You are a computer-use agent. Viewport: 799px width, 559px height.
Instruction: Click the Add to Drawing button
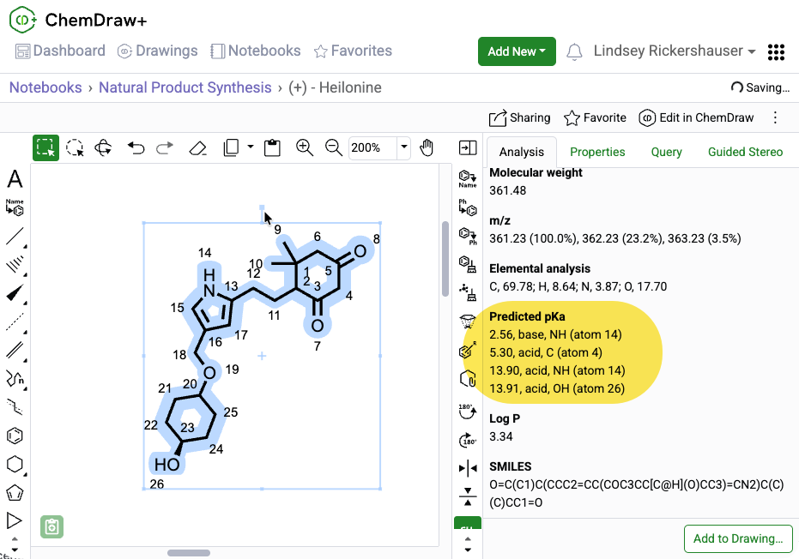coord(737,539)
